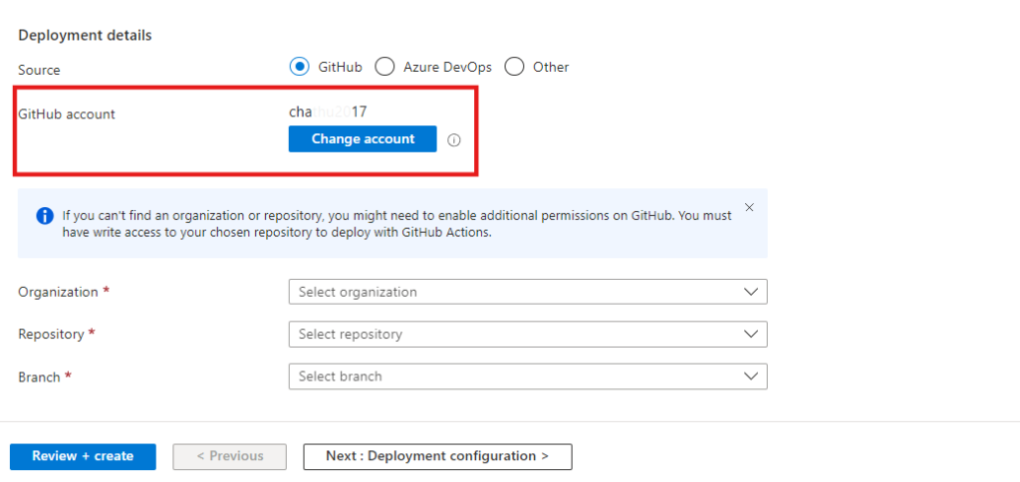This screenshot has width=1020, height=482.
Task: Click chevron arrow on Organization dropdown
Action: (x=750, y=292)
